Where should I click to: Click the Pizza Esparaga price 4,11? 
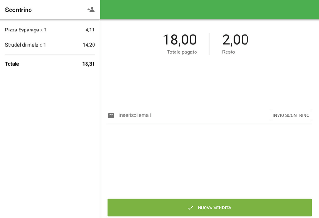click(90, 30)
